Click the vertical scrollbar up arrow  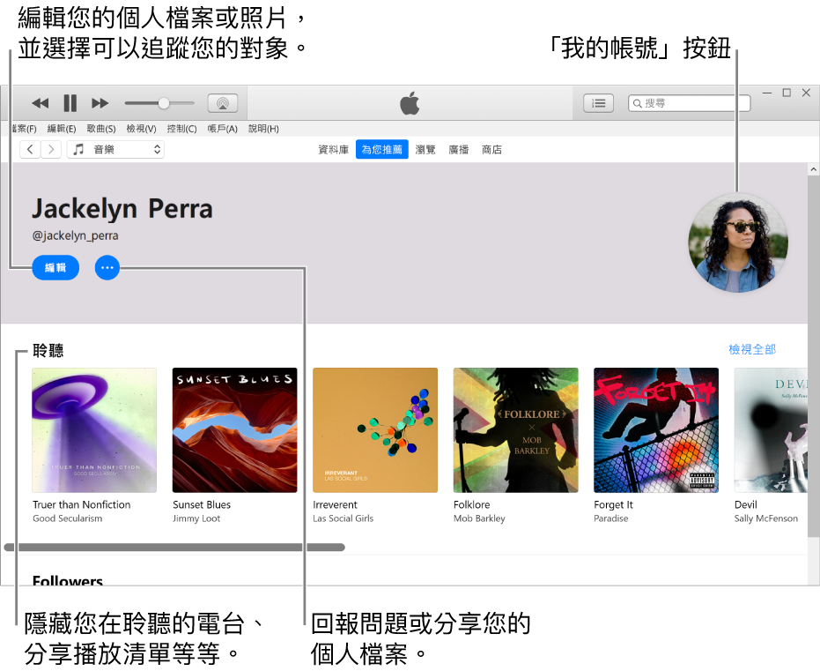pyautogui.click(x=813, y=169)
